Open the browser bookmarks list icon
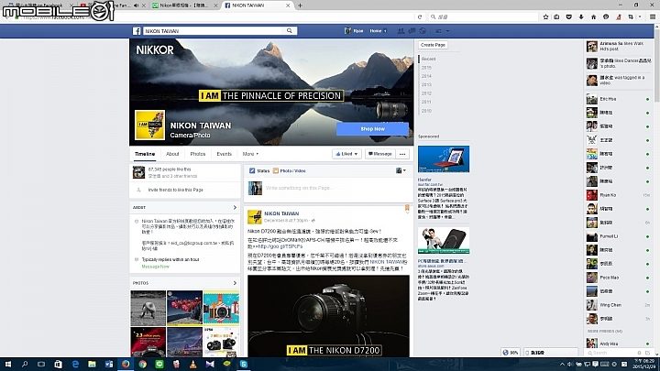 point(556,16)
